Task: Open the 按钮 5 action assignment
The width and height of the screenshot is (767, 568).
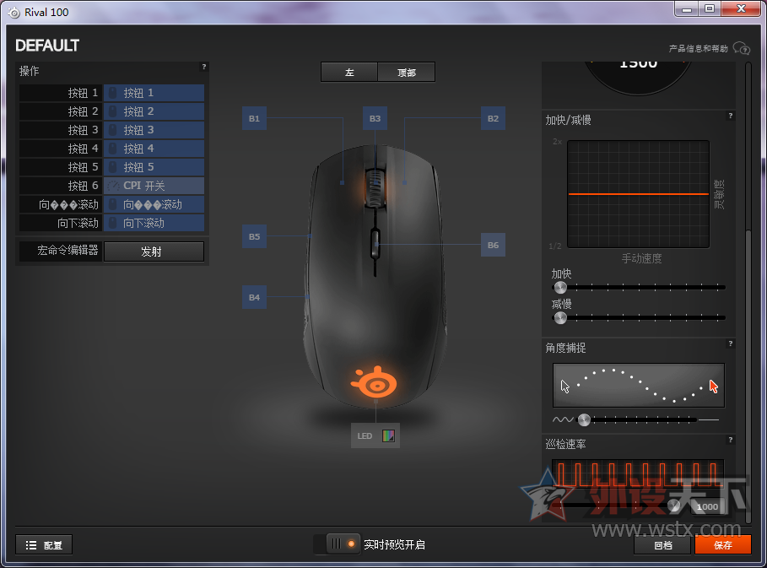Action: pos(154,167)
